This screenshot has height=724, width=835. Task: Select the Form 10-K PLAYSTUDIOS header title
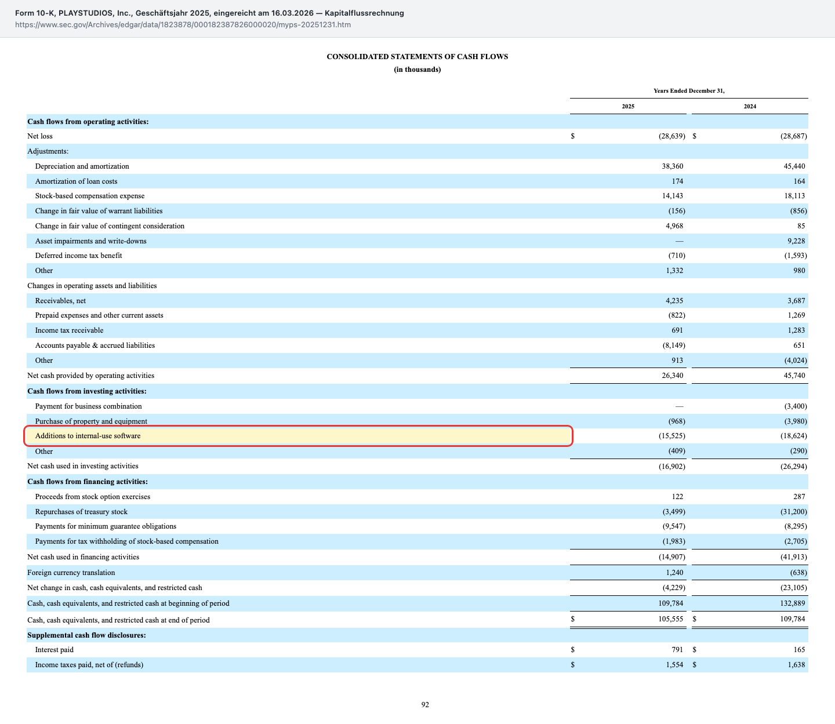(x=209, y=13)
